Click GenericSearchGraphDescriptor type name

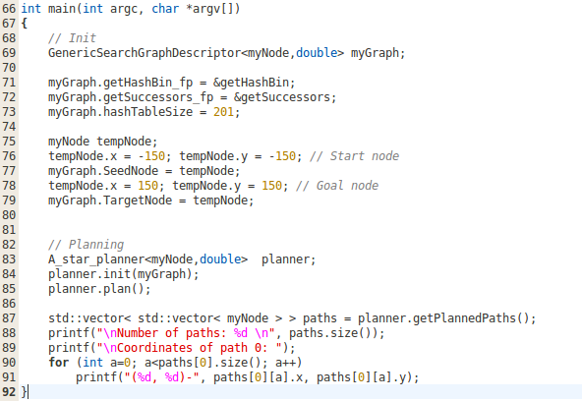click(x=145, y=53)
